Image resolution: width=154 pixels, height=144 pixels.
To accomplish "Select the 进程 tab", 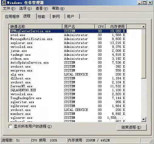I will (x=29, y=16).
